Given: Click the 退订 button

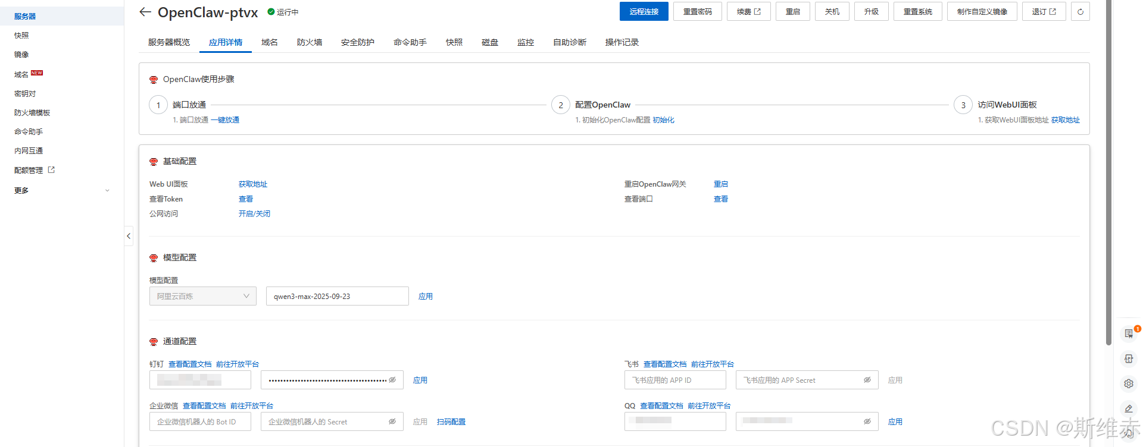Looking at the screenshot, I should click(x=1044, y=11).
